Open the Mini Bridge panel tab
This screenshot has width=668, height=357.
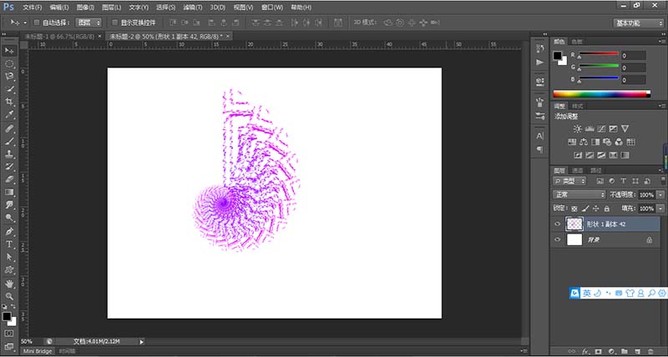click(x=37, y=351)
